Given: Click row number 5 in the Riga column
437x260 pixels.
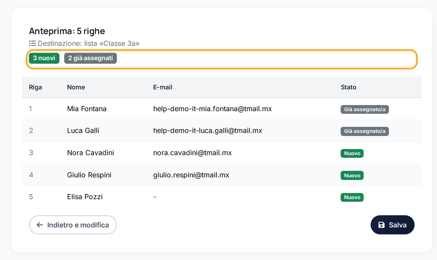Looking at the screenshot, I should (31, 197).
